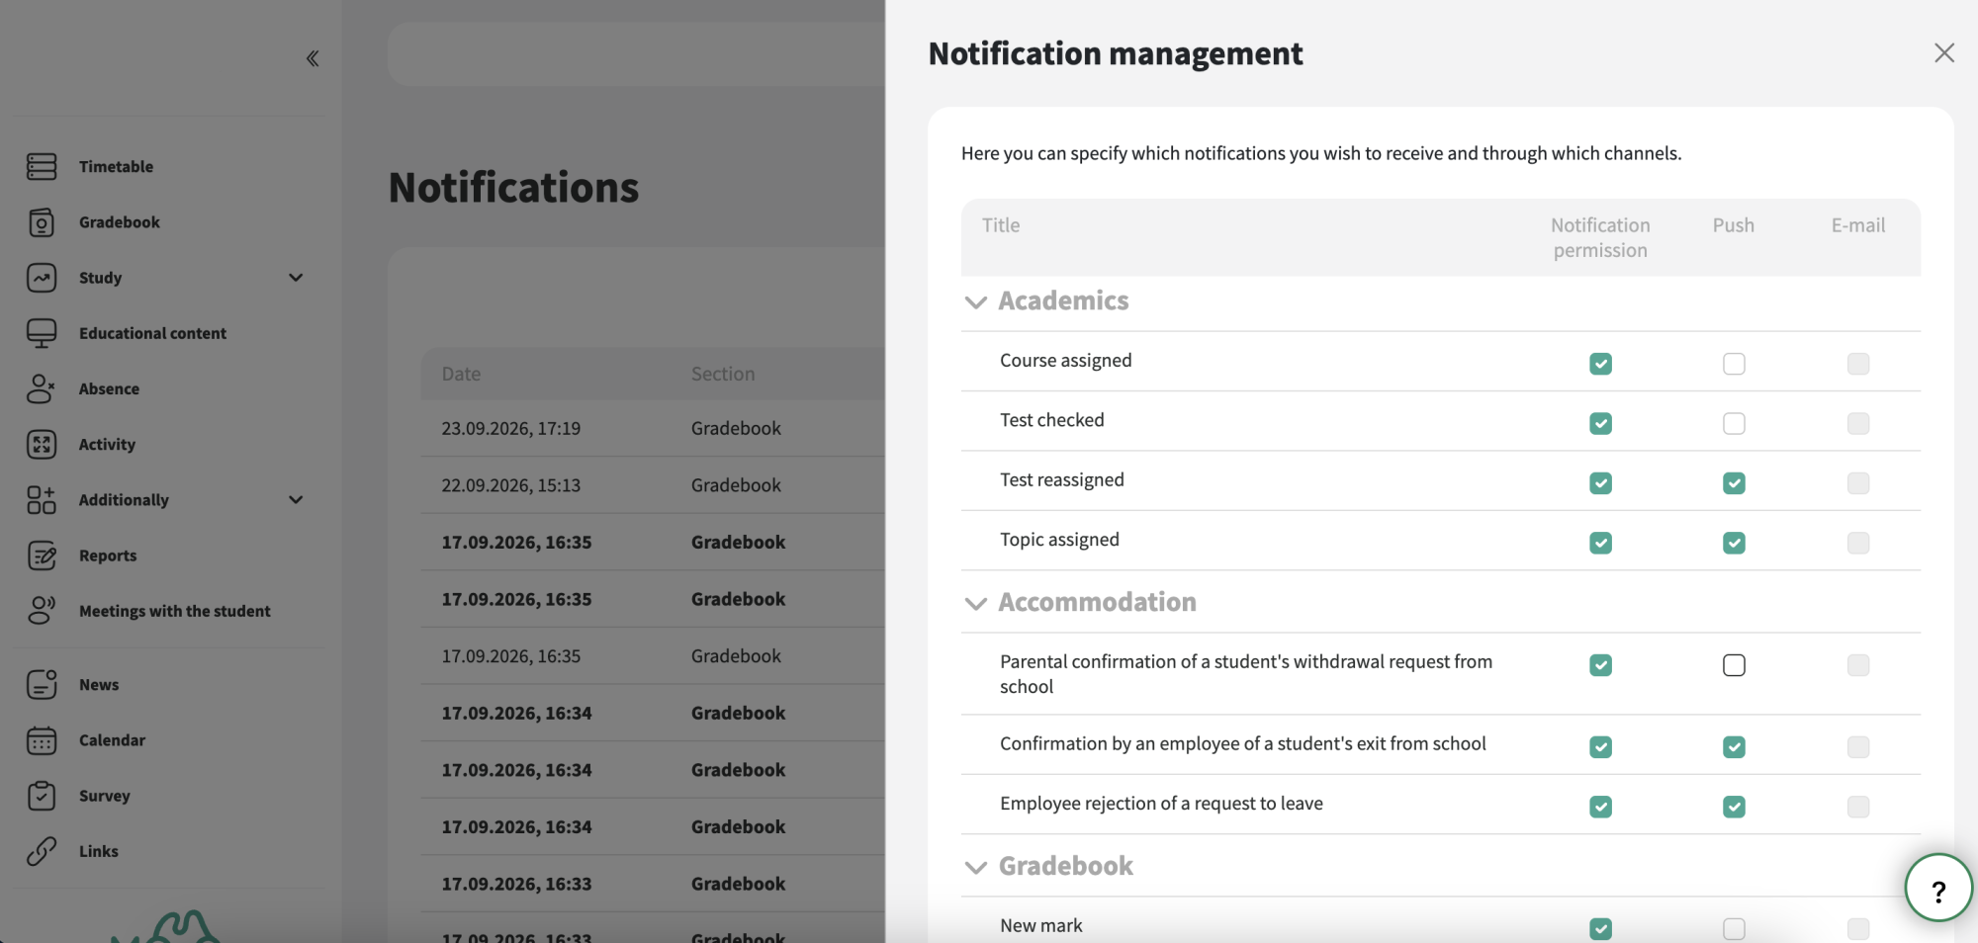
Task: Click the Meetings with the student icon
Action: coord(42,611)
